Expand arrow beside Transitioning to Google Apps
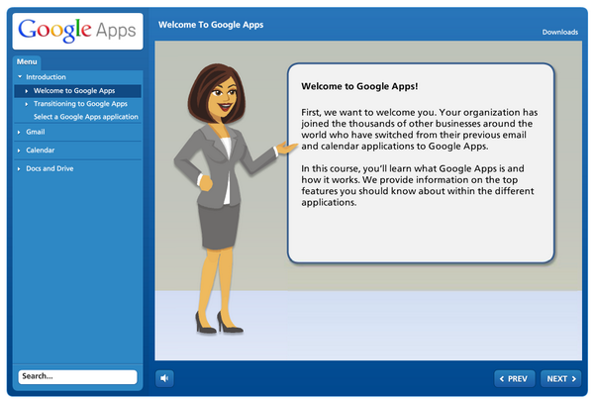This screenshot has width=594, height=402. point(27,104)
